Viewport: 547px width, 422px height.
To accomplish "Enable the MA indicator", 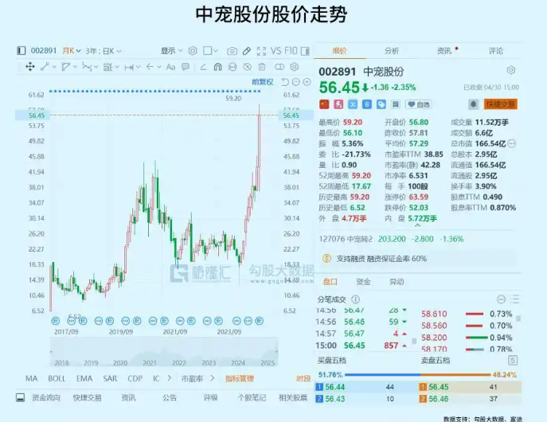I will coord(31,378).
